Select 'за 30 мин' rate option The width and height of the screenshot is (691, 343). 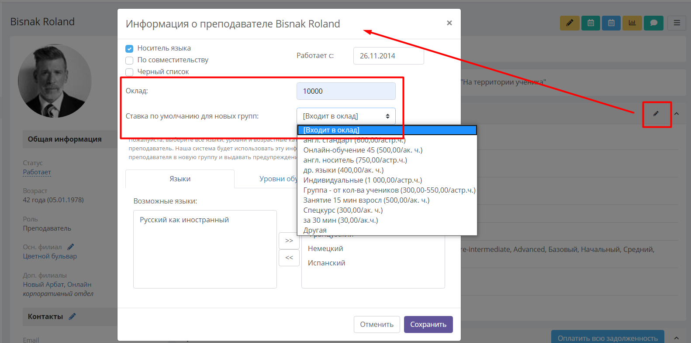pyautogui.click(x=387, y=220)
